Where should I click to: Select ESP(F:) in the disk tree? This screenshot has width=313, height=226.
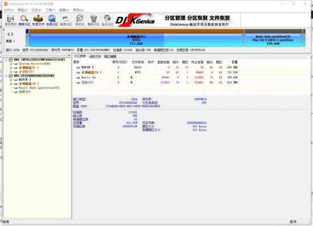[24, 79]
